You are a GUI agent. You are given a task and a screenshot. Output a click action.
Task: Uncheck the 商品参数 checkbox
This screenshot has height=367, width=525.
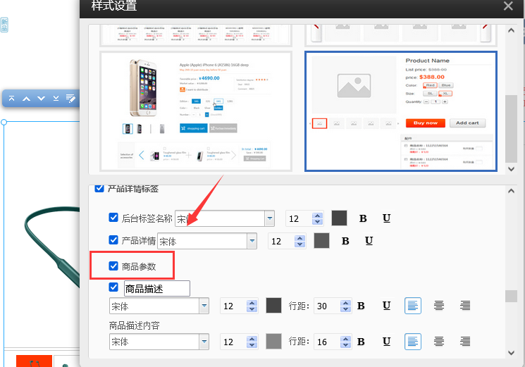tap(113, 266)
